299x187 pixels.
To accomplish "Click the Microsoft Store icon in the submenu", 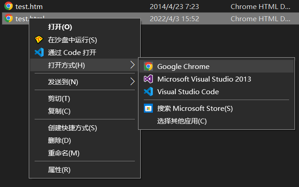I will tap(148, 109).
